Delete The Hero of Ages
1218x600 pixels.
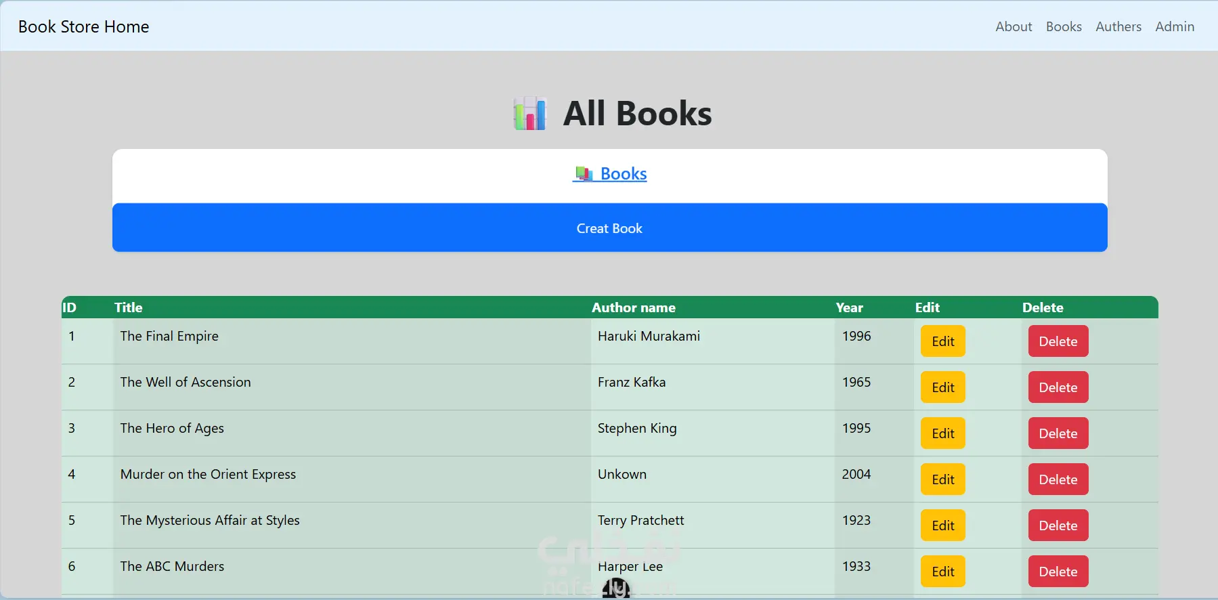1058,433
